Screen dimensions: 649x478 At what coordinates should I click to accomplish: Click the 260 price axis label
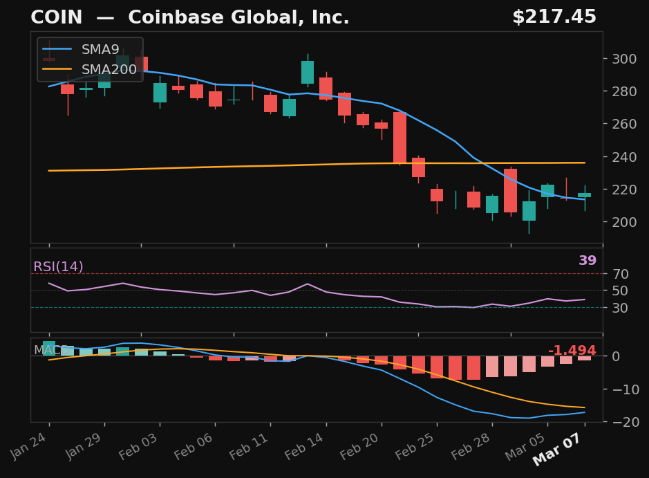click(x=625, y=124)
